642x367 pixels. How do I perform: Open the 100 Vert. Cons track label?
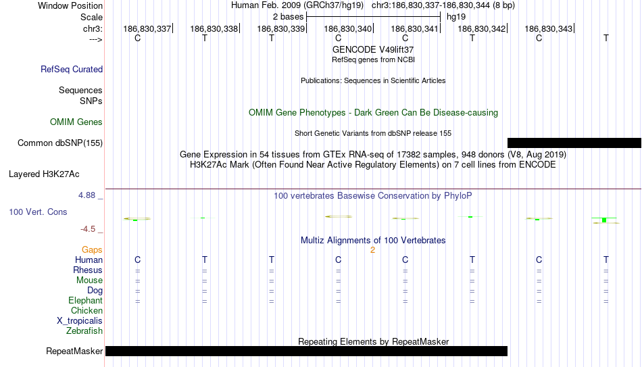(x=38, y=212)
